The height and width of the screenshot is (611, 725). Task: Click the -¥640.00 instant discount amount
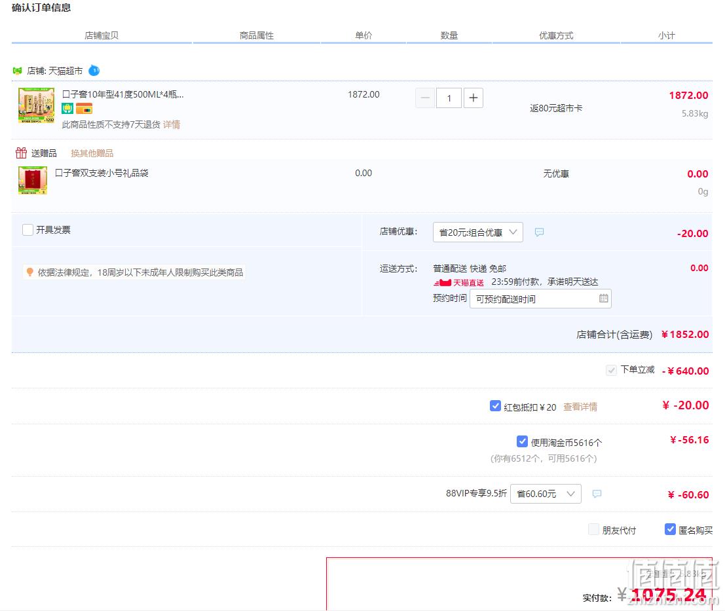click(x=686, y=371)
